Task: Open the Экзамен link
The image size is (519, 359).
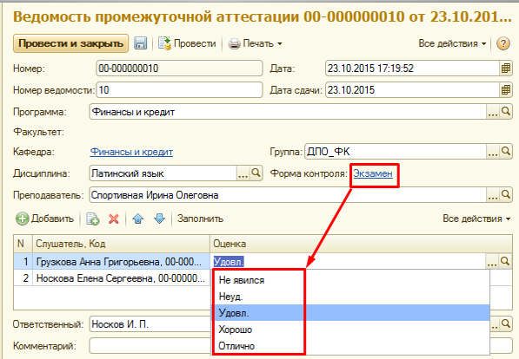Action: [x=373, y=173]
